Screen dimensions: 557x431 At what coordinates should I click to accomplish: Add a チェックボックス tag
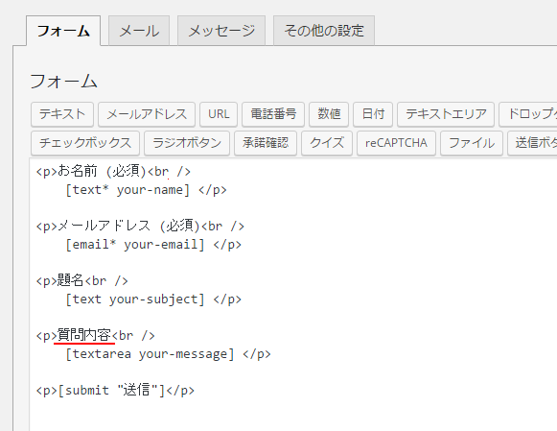(85, 143)
